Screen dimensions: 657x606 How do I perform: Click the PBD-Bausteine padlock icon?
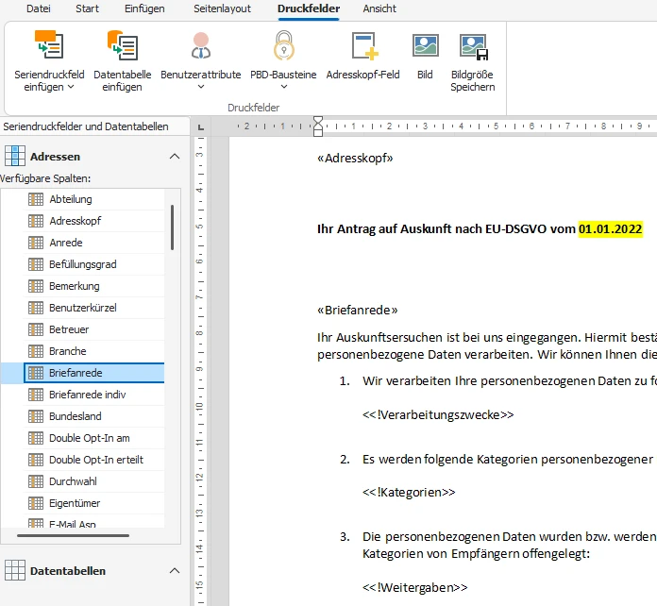pyautogui.click(x=284, y=45)
